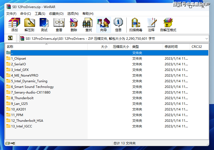The height and width of the screenshot is (150, 214).
Task: Click the 删除 (Delete) recycle icon
Action: tap(74, 25)
